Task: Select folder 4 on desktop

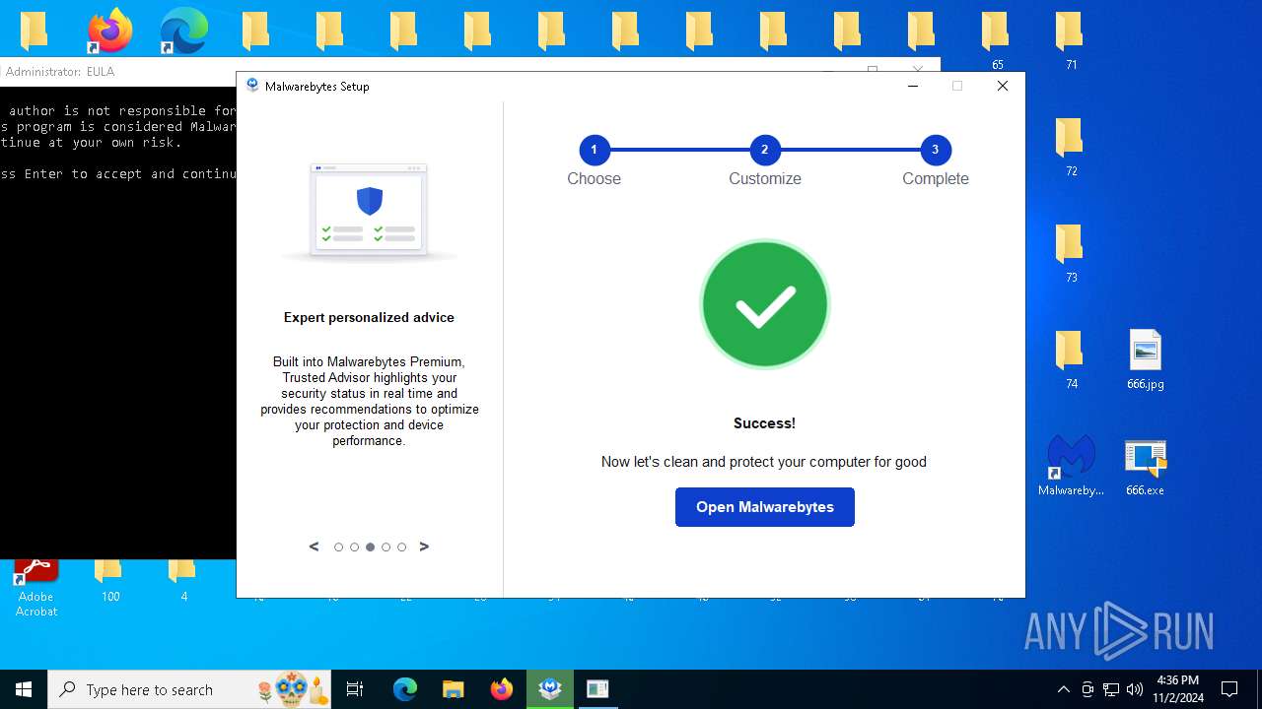Action: pos(183,580)
